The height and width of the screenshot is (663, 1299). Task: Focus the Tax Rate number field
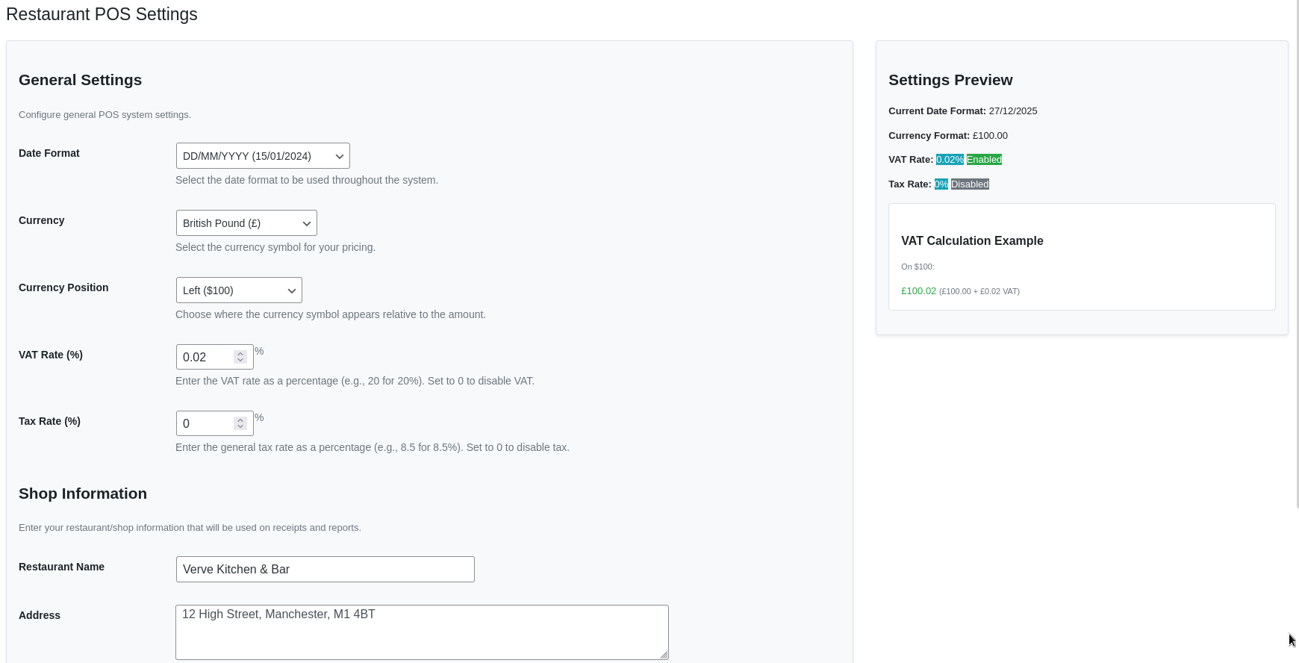pyautogui.click(x=206, y=423)
